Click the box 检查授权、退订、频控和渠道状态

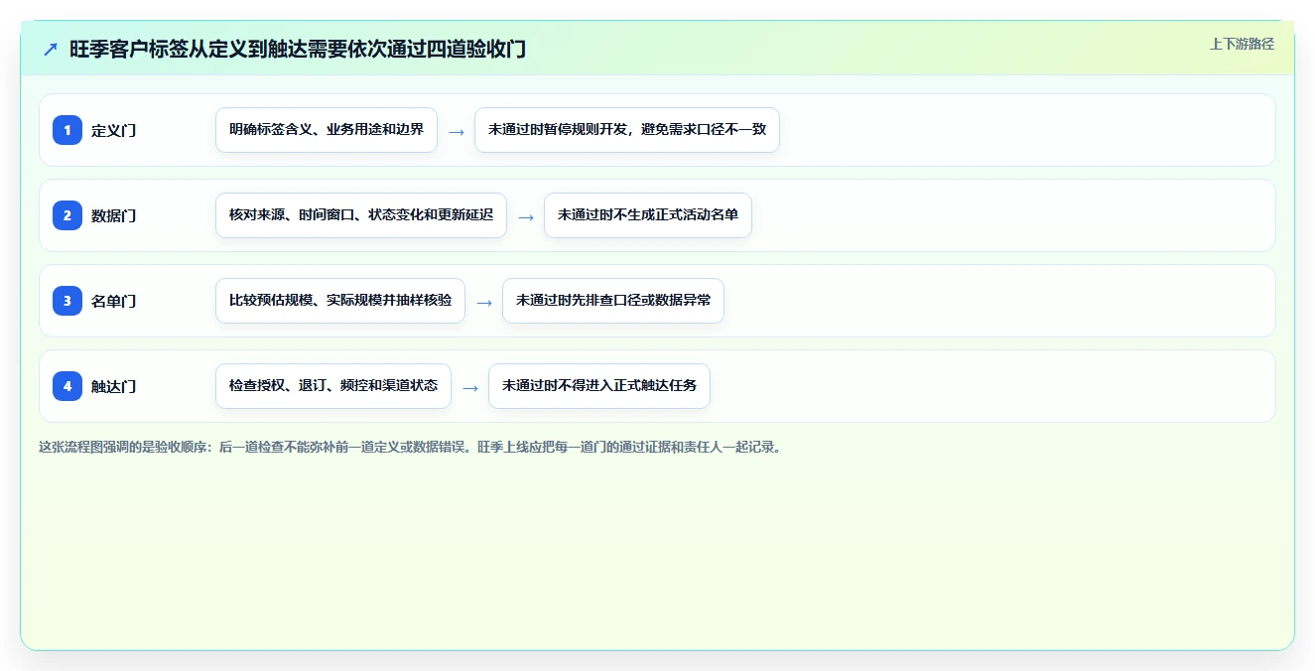point(333,386)
